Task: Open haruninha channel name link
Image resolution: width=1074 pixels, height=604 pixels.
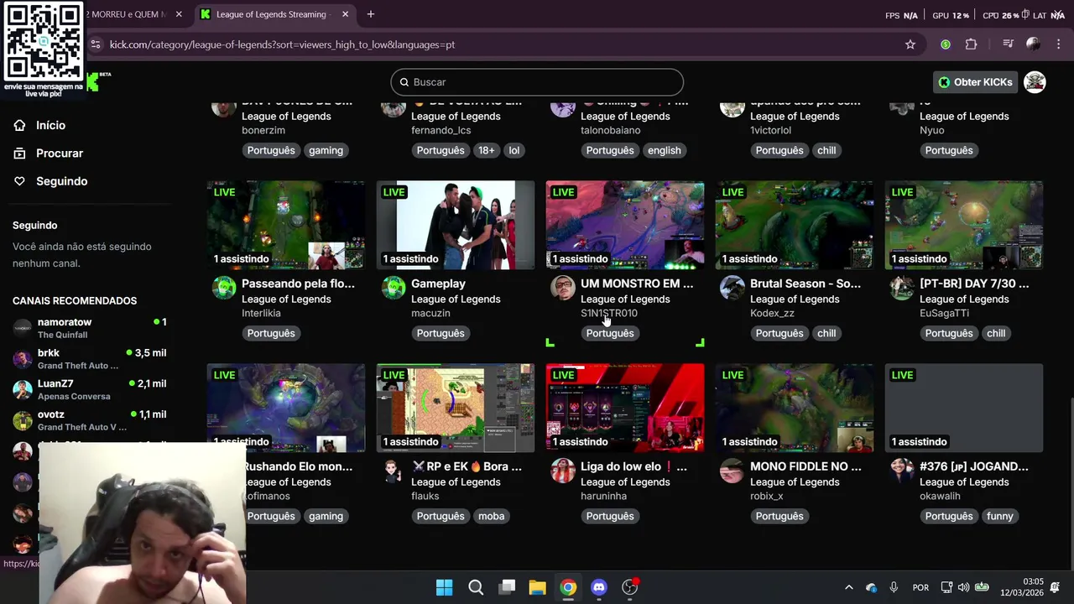Action: pyautogui.click(x=603, y=496)
